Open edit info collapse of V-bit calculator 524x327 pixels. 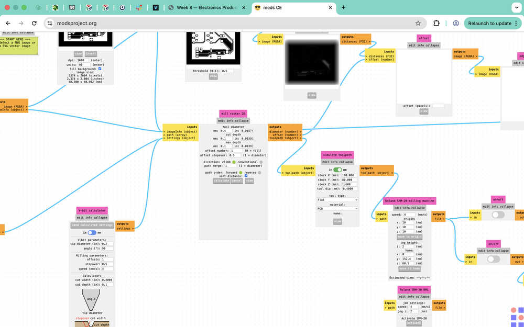point(92,218)
